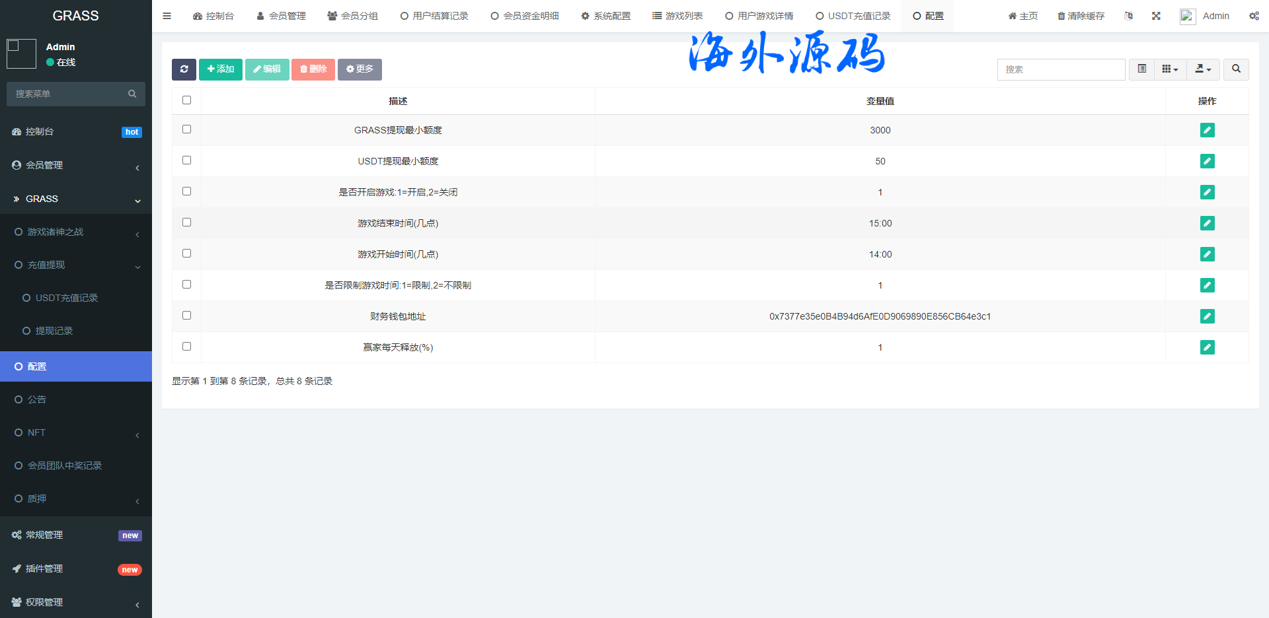Open 提现记录 in the sidebar
This screenshot has width=1269, height=618.
click(54, 331)
